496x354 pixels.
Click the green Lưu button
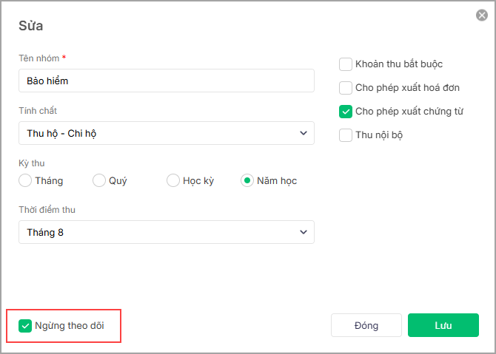[x=443, y=325]
